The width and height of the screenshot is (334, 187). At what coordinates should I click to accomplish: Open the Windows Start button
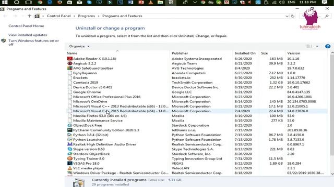click(x=5, y=2)
